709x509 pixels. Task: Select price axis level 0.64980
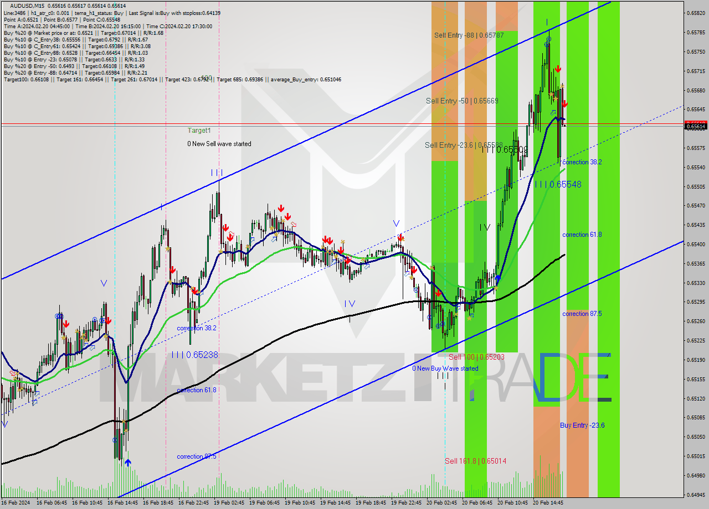696,475
